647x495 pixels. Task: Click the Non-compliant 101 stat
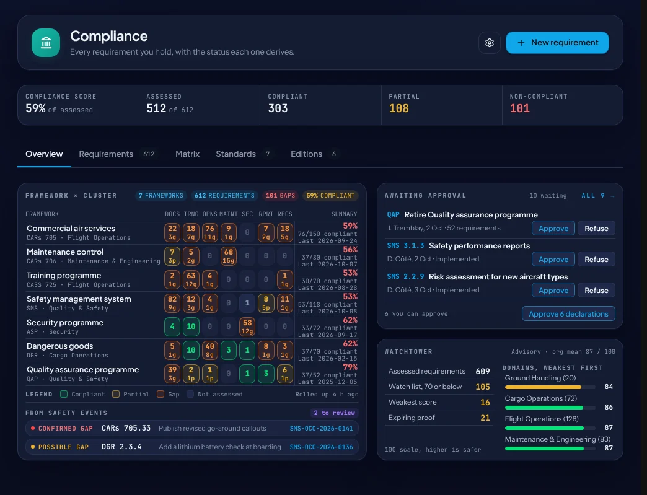click(x=562, y=105)
